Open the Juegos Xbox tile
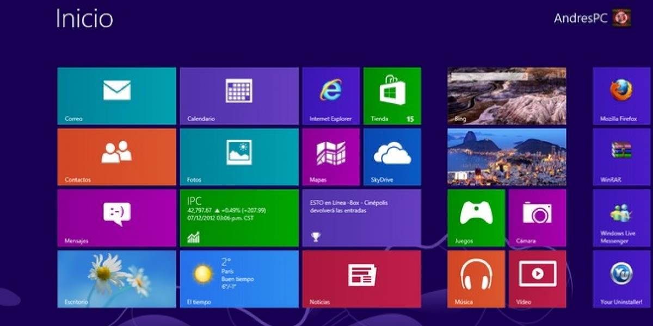The height and width of the screenshot is (326, 653). (x=476, y=218)
